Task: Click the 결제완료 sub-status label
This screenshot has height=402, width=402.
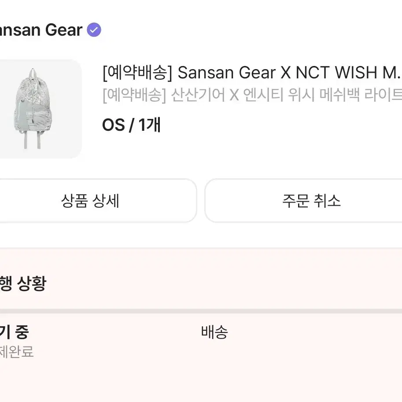Action: click(16, 352)
